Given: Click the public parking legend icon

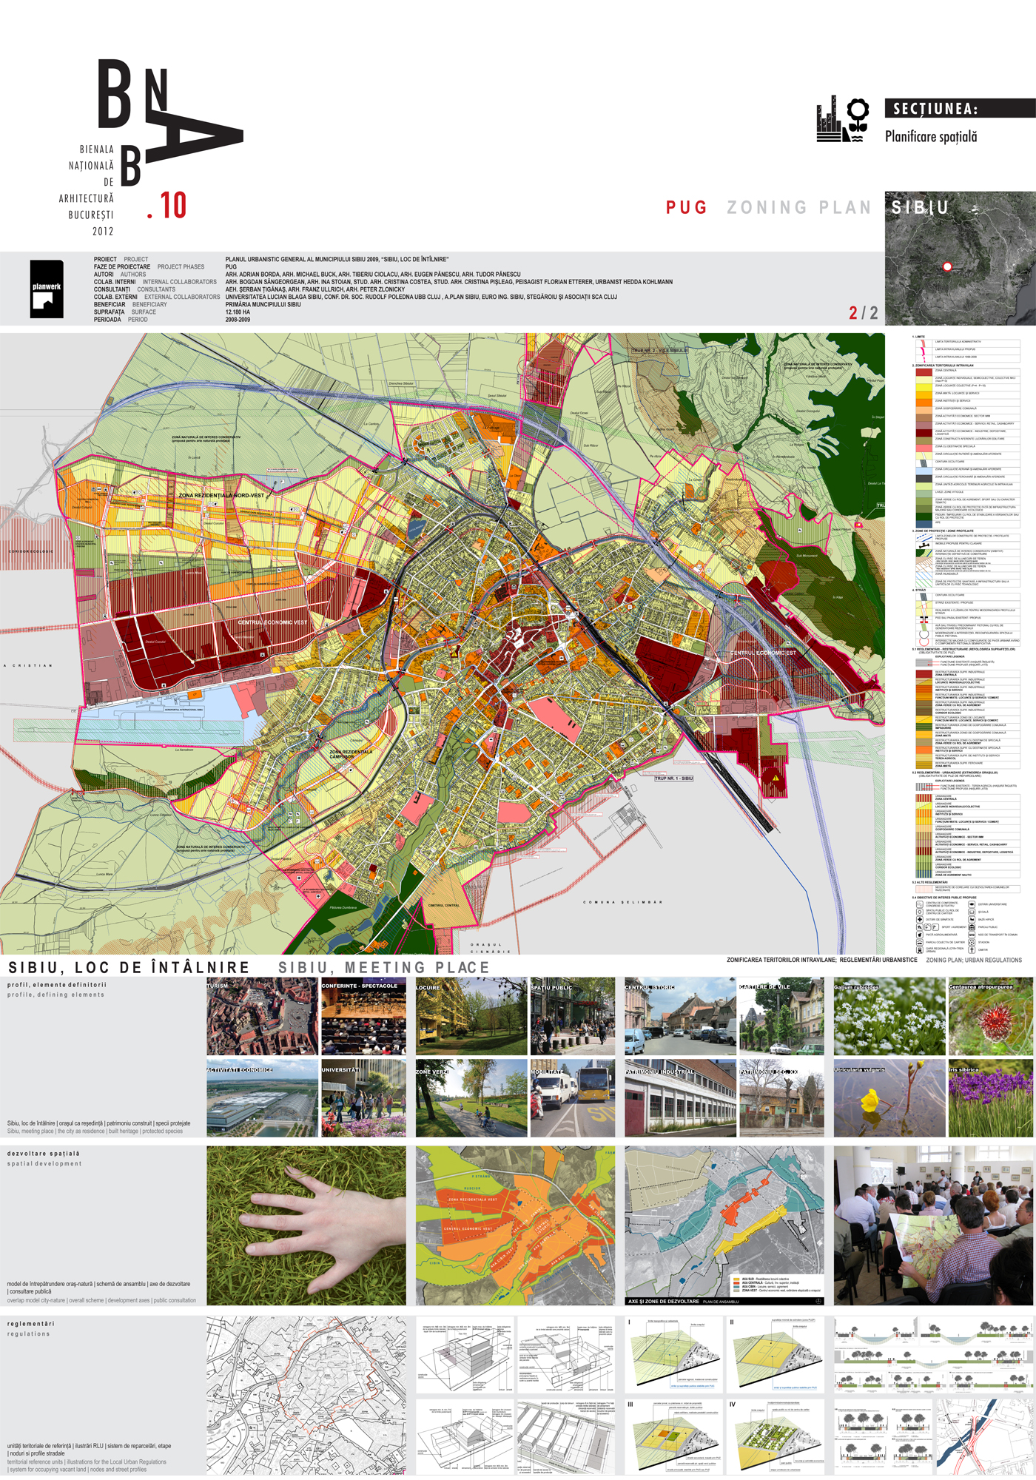Looking at the screenshot, I should pos(972,927).
